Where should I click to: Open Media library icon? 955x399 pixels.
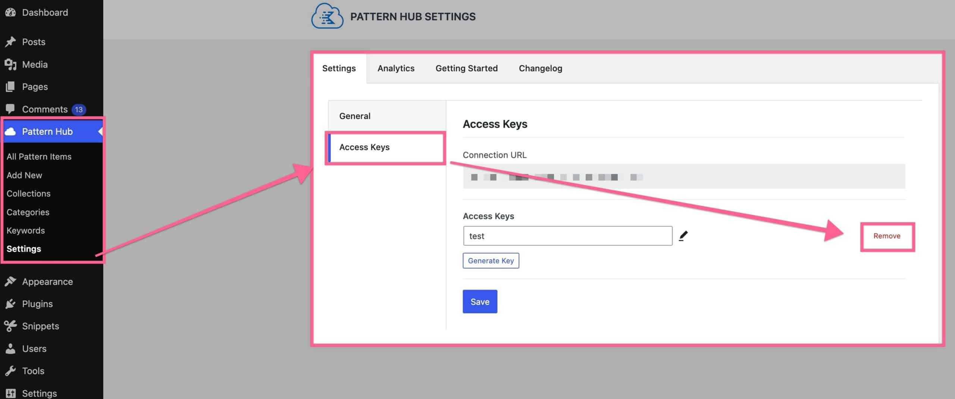pos(11,64)
